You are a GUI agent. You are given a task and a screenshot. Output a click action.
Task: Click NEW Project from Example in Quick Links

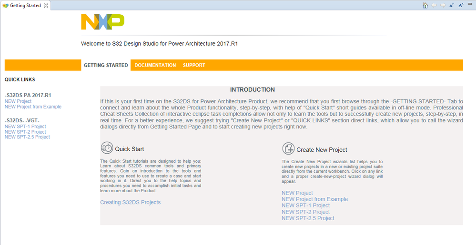(33, 107)
